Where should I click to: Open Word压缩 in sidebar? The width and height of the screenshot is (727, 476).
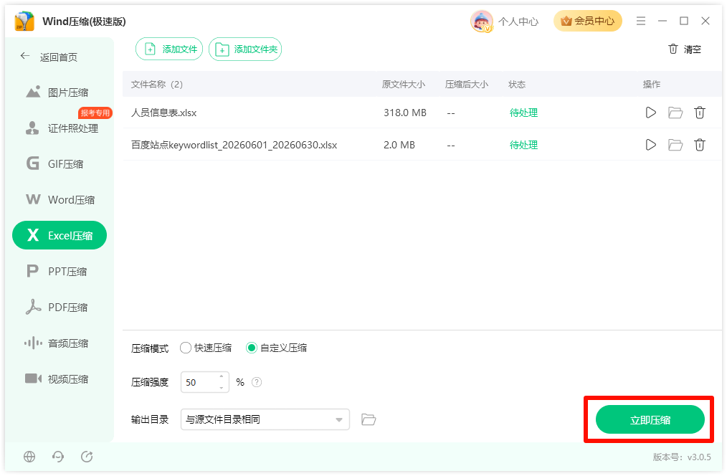[x=60, y=200]
